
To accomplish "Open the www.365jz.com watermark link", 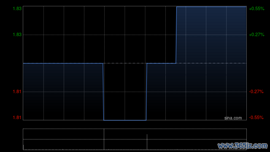I will click(x=243, y=146).
